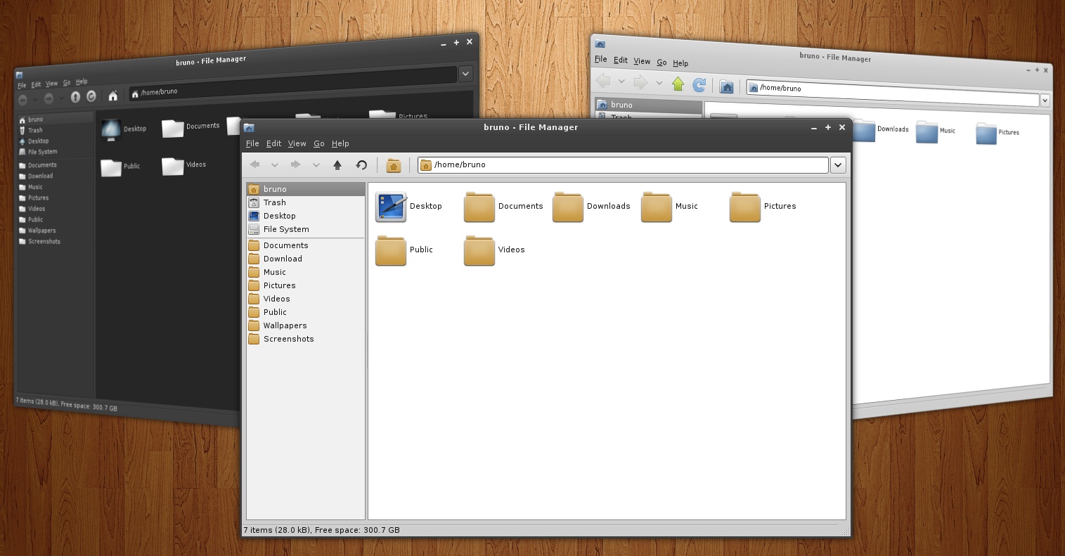Click blue reload icon in light window
The width and height of the screenshot is (1065, 556).
(699, 85)
